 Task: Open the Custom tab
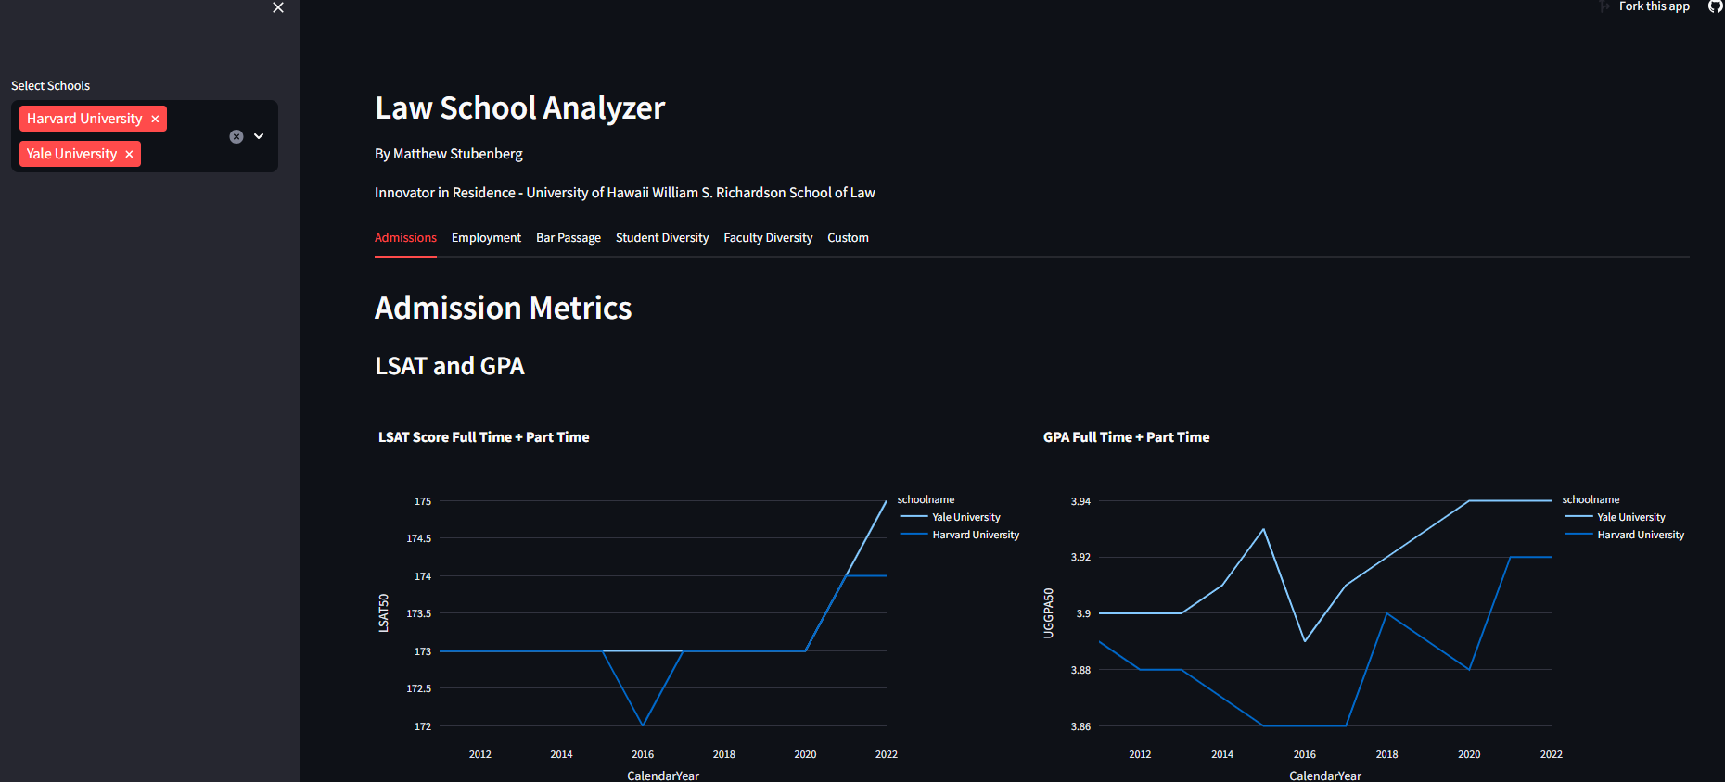coord(848,238)
